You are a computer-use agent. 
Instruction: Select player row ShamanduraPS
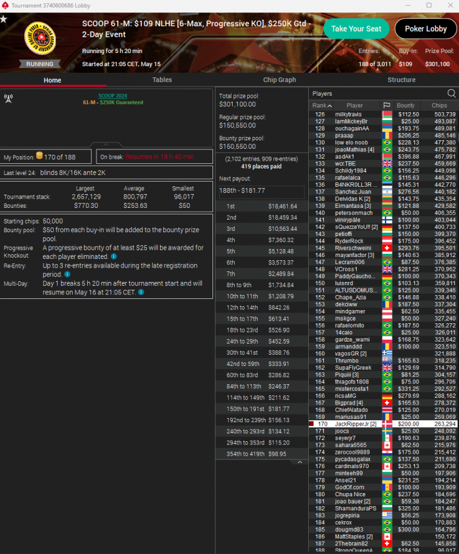pyautogui.click(x=383, y=508)
